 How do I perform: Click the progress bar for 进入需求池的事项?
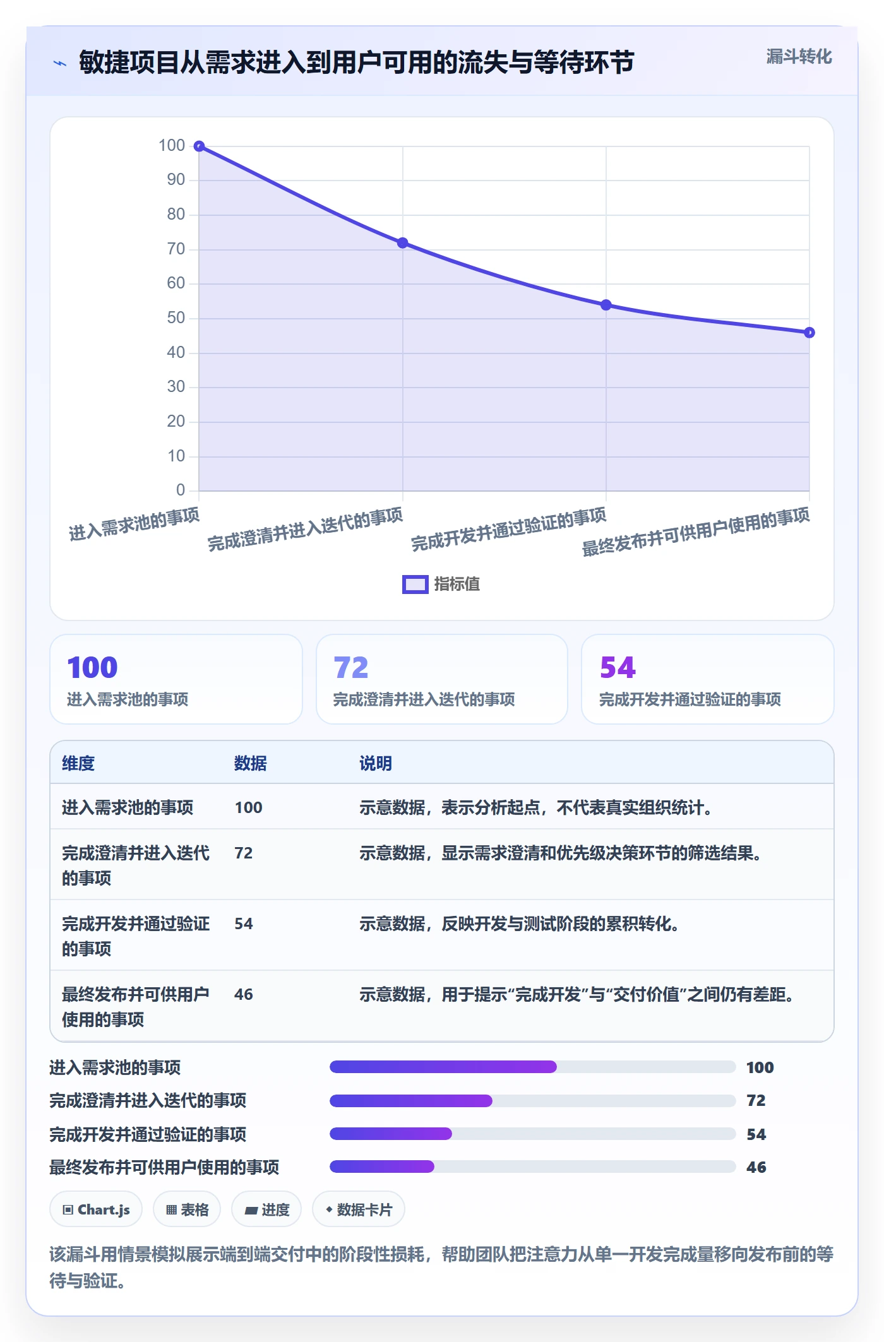coord(532,1067)
